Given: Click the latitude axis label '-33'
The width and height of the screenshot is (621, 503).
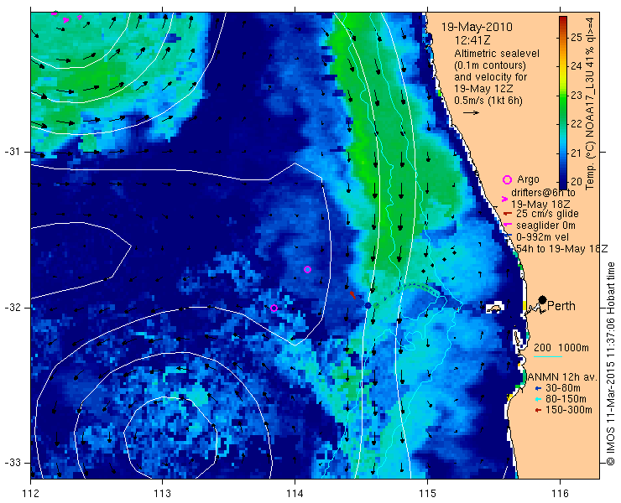Looking at the screenshot, I should click(x=12, y=463).
